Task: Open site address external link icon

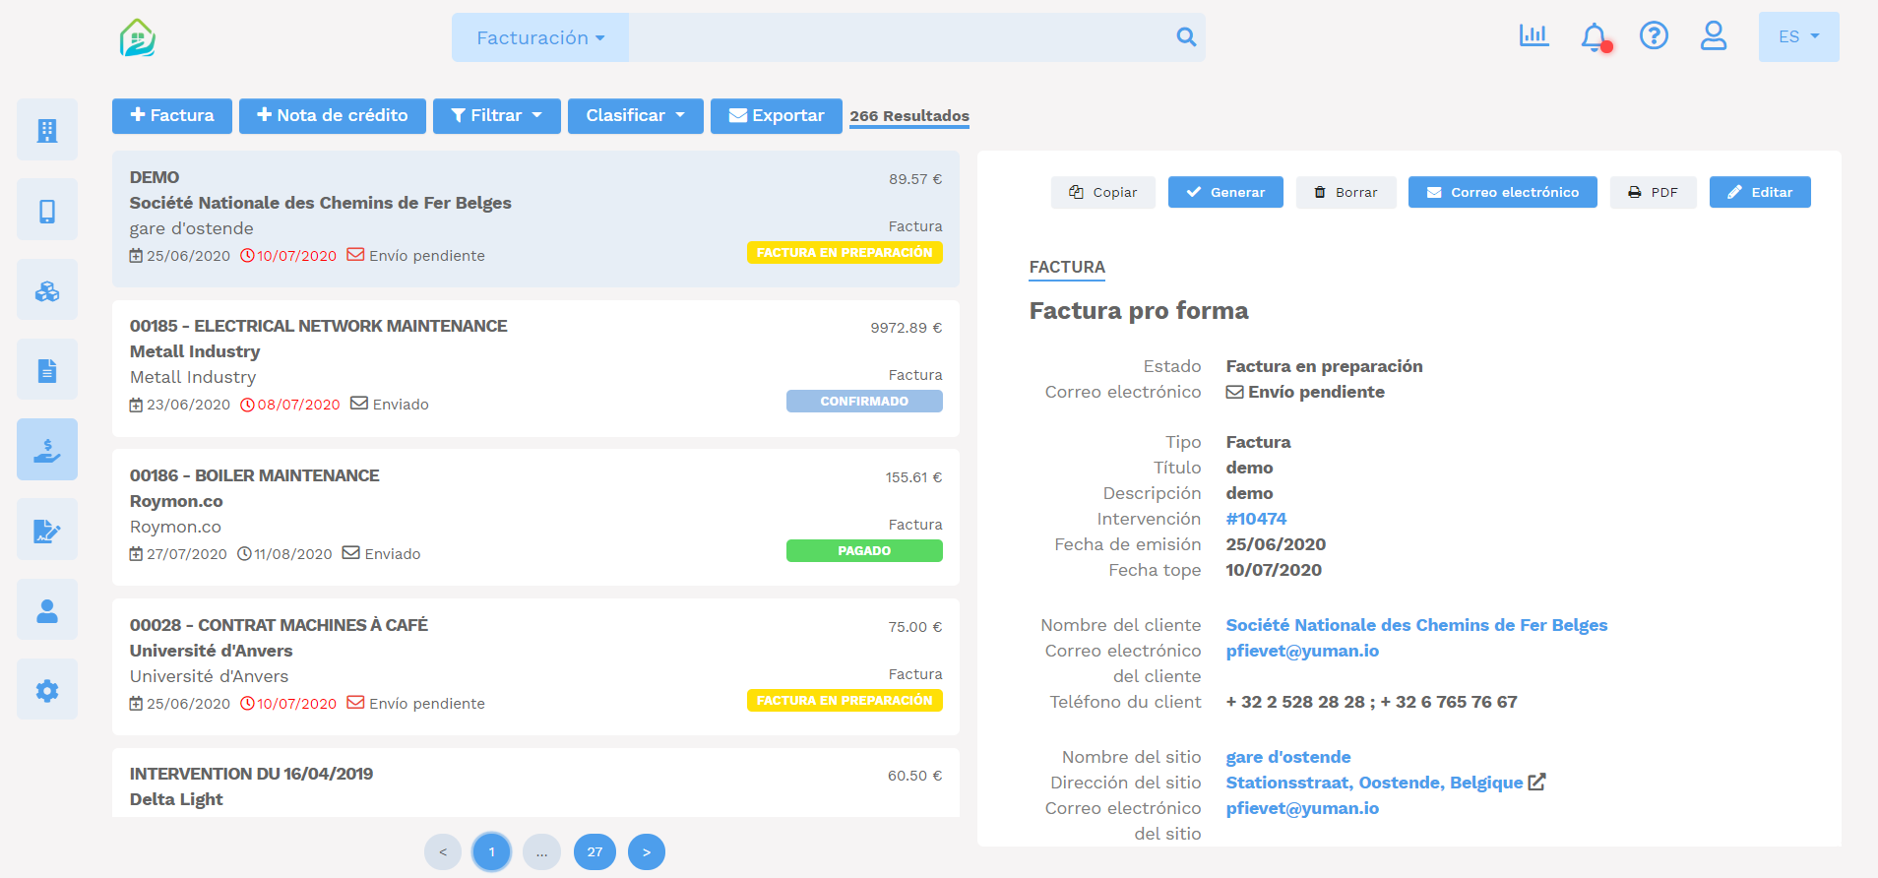Action: point(1536,783)
